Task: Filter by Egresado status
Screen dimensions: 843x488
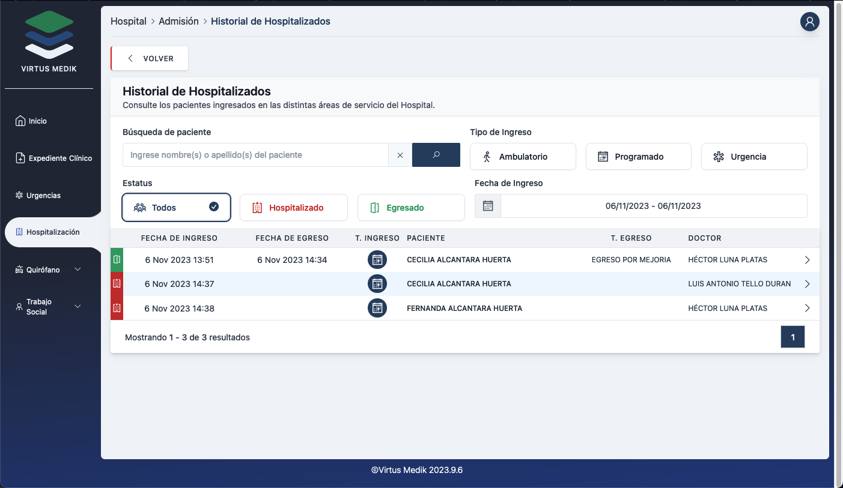Action: [x=411, y=208]
